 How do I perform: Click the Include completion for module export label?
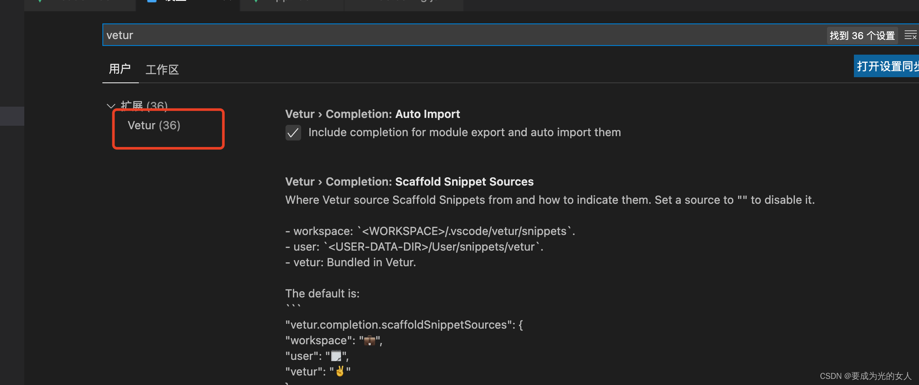point(464,133)
